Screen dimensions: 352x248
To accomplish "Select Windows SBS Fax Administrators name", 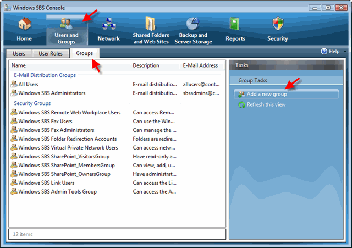I will tap(56, 130).
